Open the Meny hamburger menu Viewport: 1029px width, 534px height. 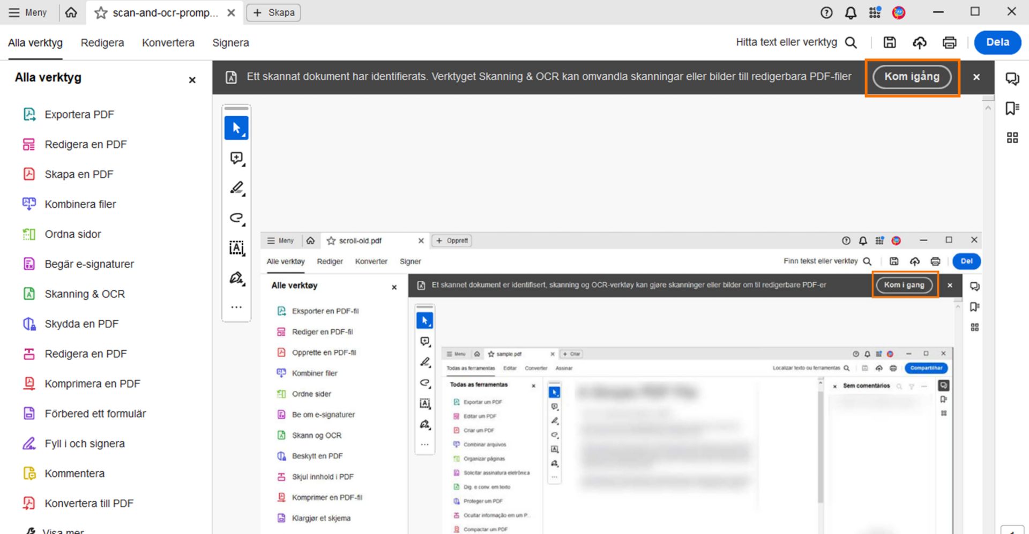tap(28, 12)
